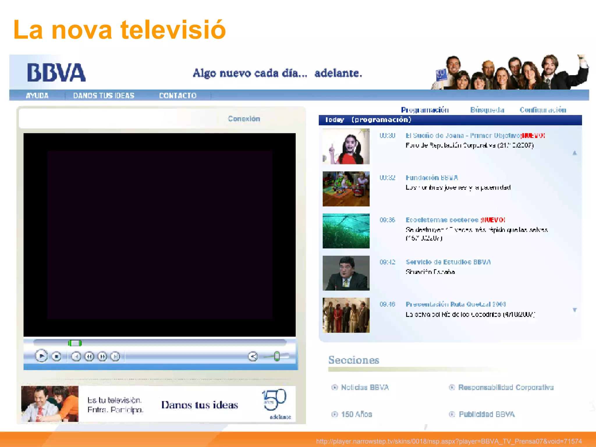Screen dimensions: 596x447
Task: Open Responsabilidad Corporativa section
Action: point(506,387)
